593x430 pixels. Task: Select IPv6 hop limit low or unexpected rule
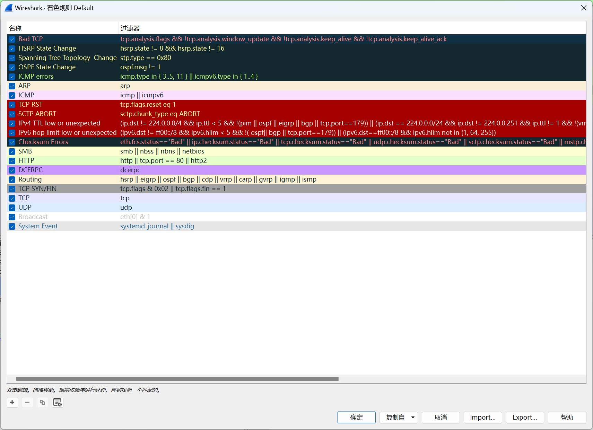67,132
